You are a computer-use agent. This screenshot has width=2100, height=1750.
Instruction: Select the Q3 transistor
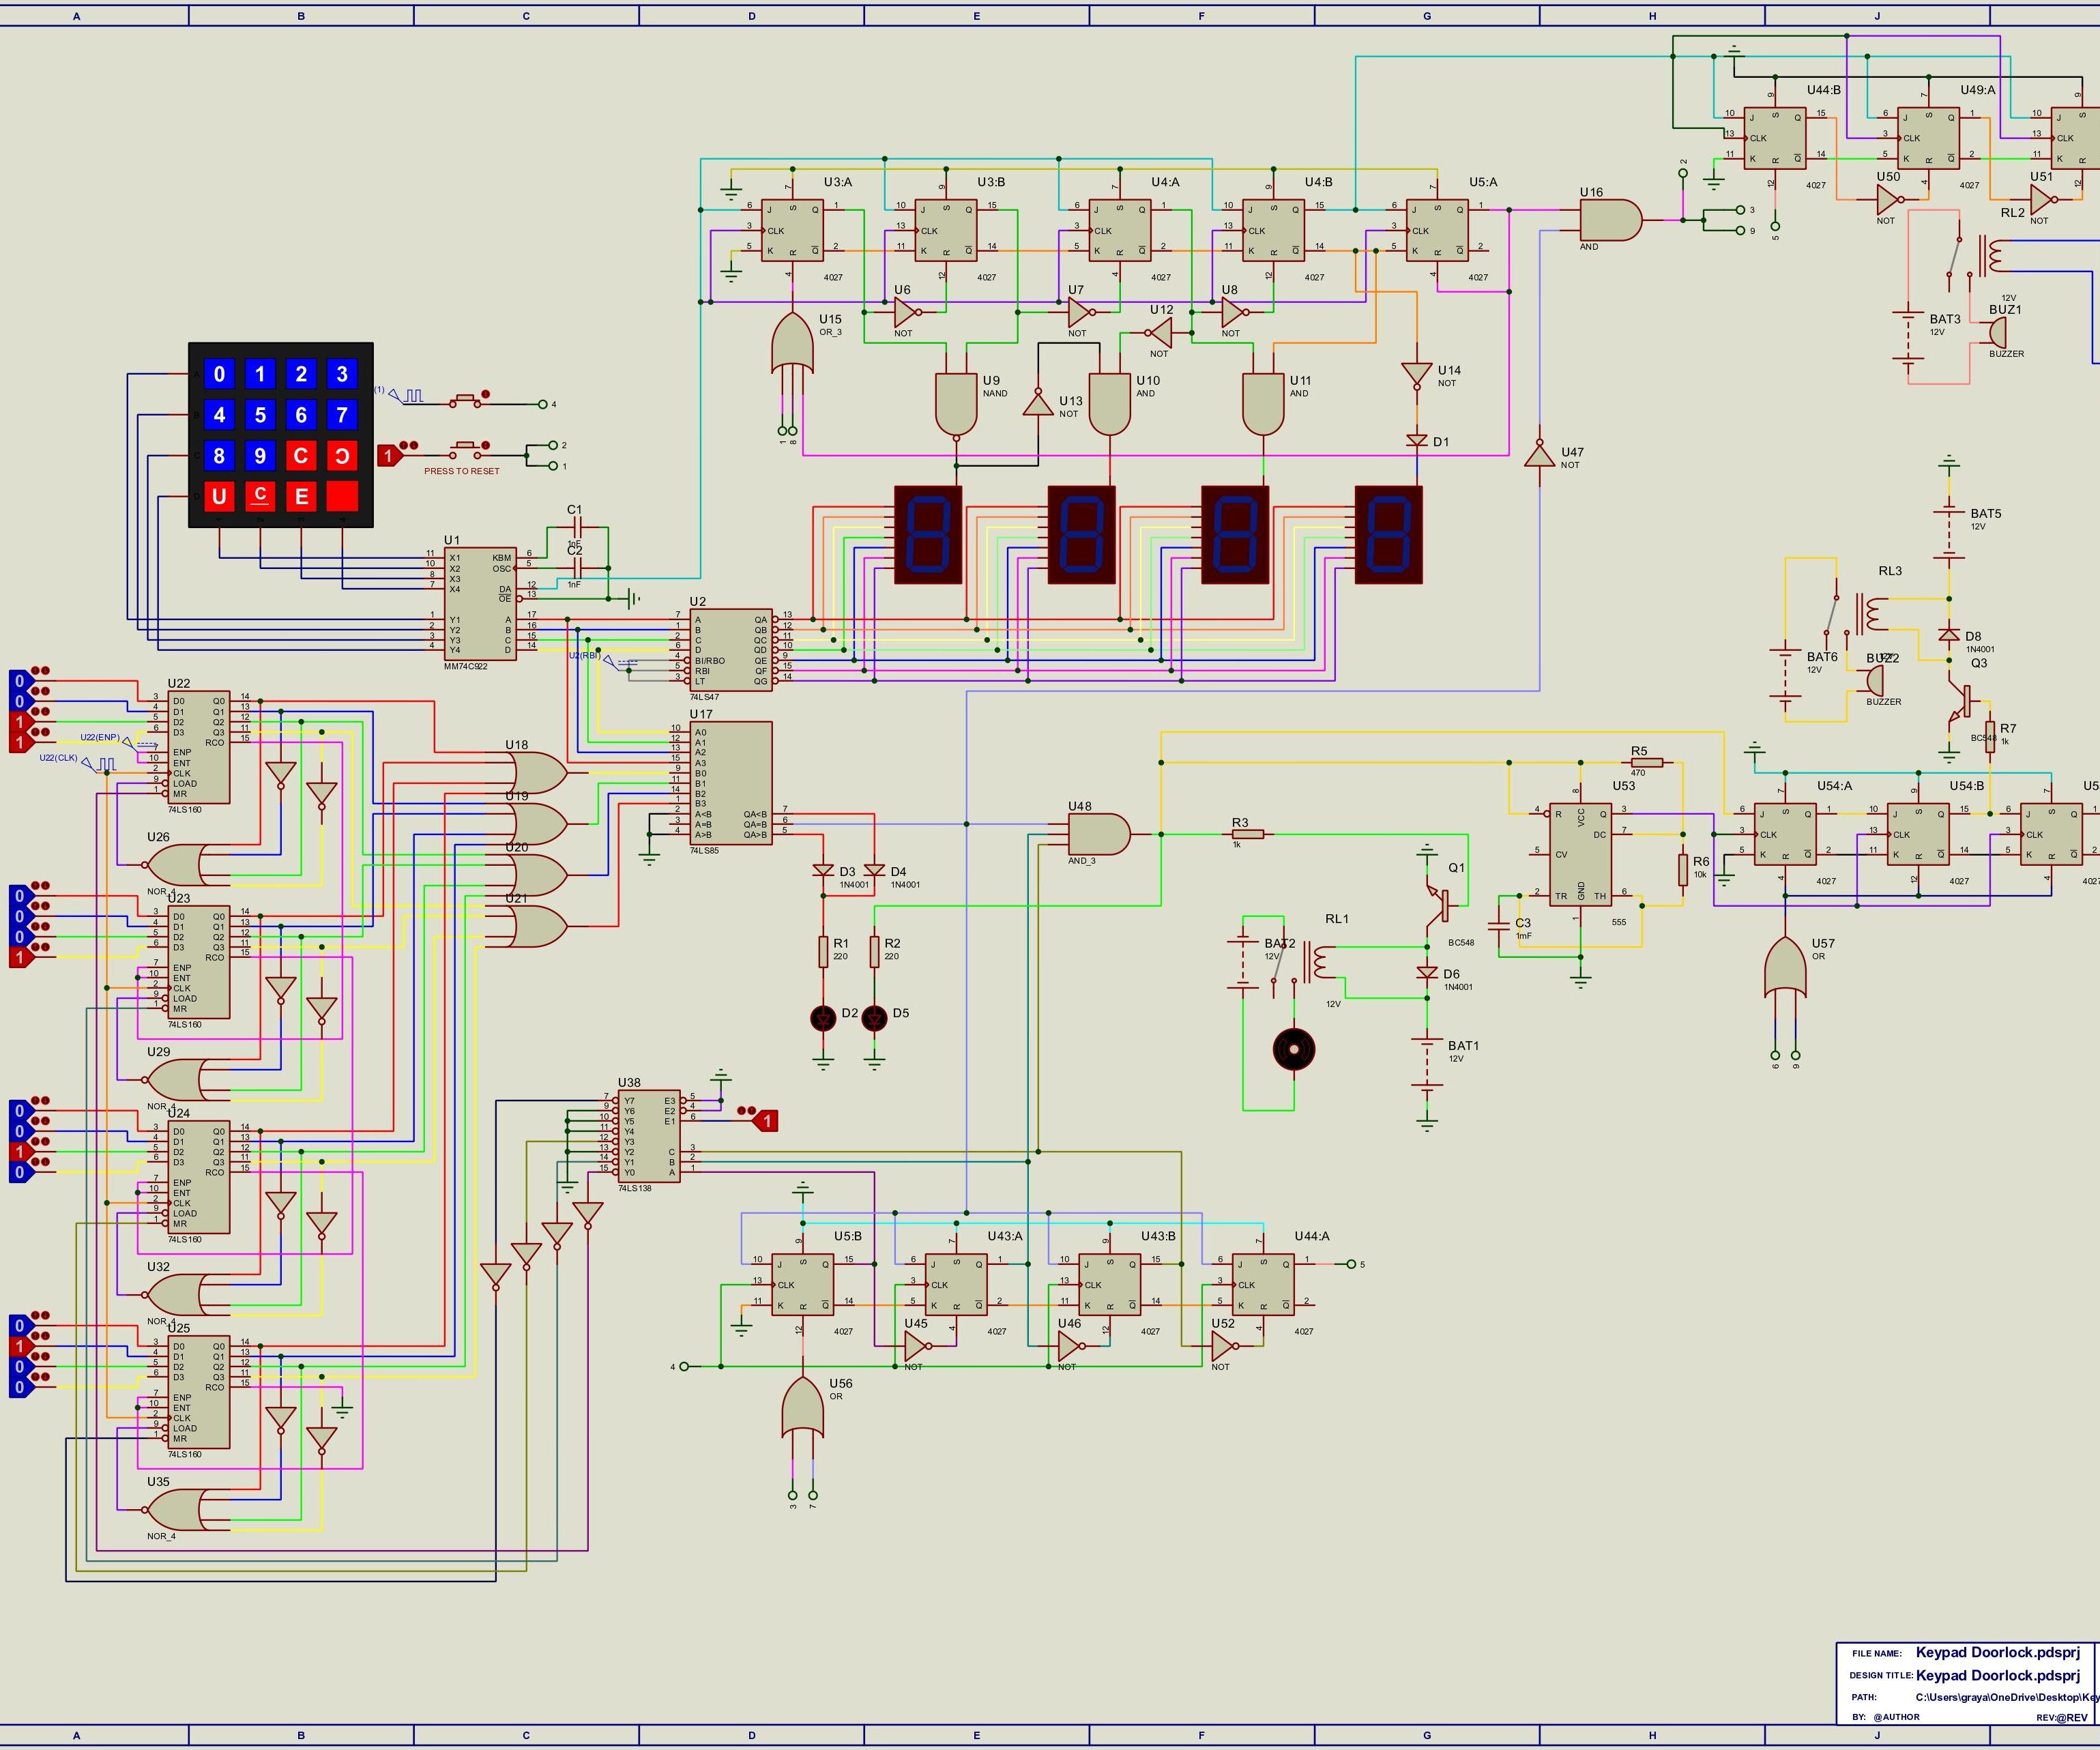(1958, 702)
